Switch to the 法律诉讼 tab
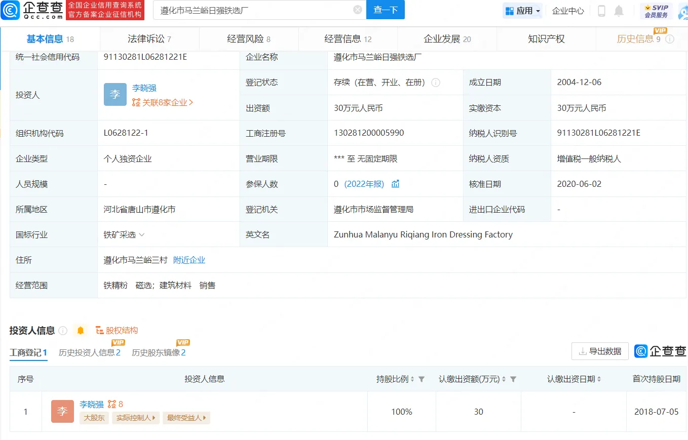The image size is (688, 440). [x=149, y=39]
